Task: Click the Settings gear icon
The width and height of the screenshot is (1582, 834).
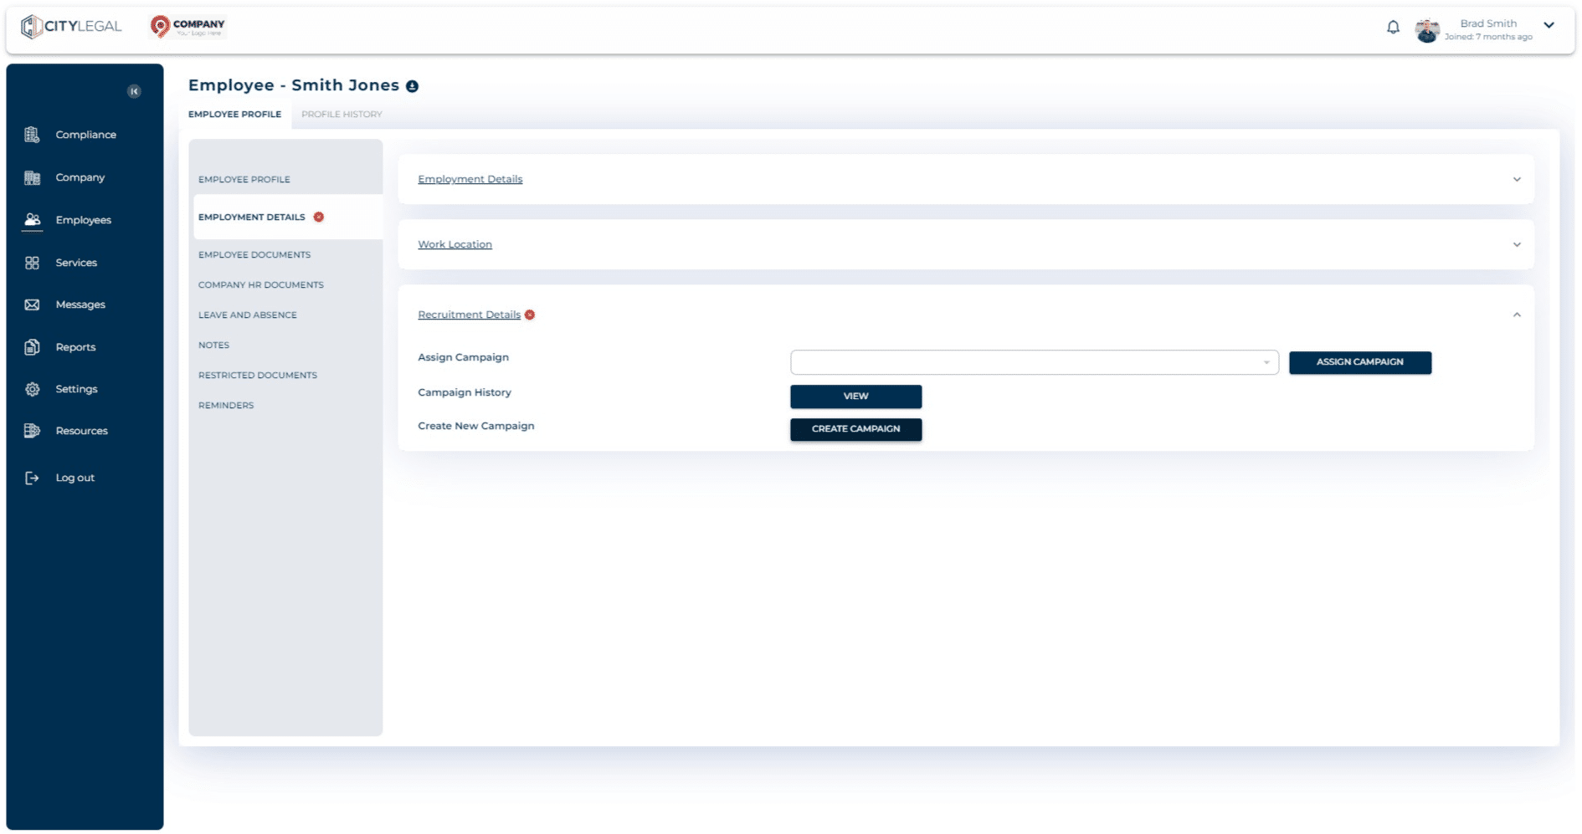Action: 32,389
